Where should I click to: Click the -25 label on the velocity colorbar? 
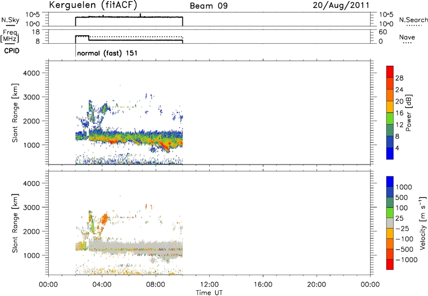402,229
